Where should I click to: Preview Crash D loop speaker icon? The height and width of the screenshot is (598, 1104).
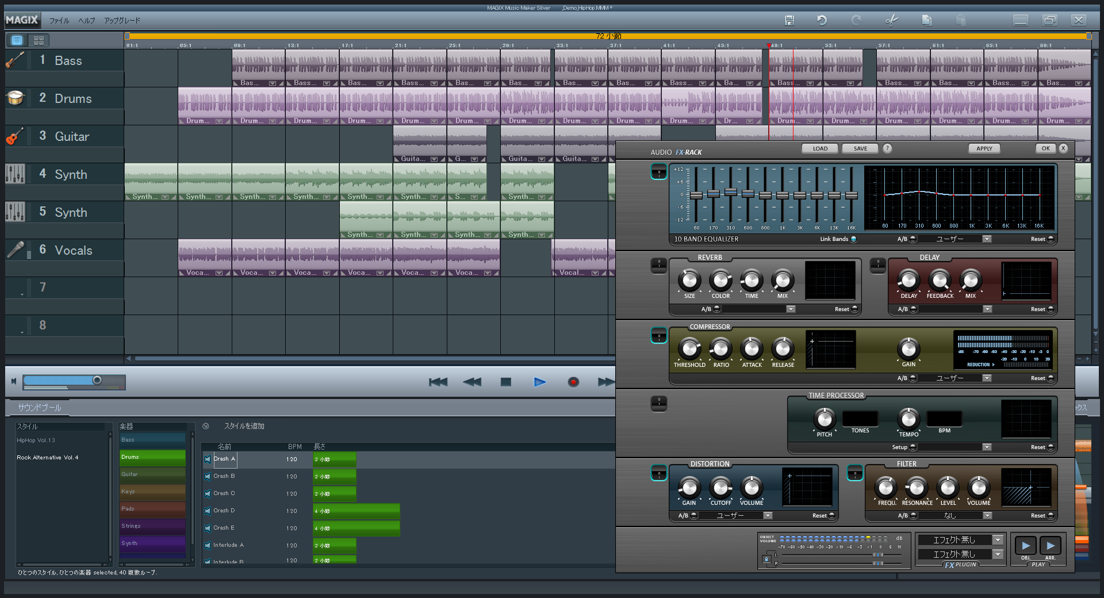[208, 511]
